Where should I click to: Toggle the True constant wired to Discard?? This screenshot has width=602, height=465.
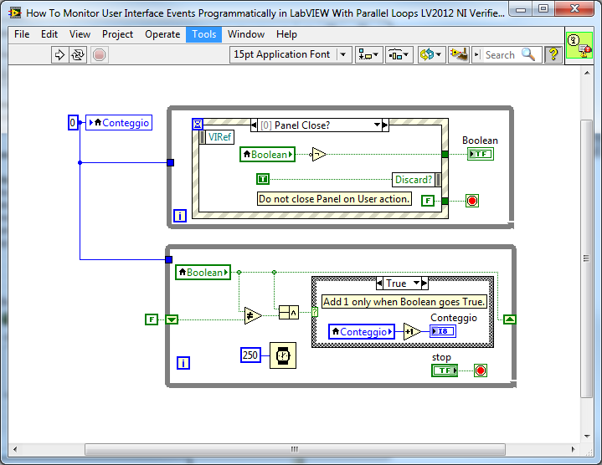(x=263, y=179)
